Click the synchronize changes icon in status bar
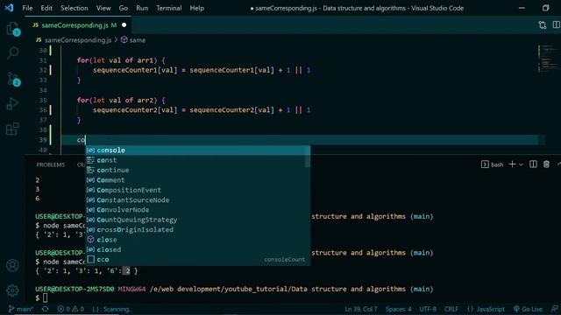561x315 pixels. pos(45,309)
